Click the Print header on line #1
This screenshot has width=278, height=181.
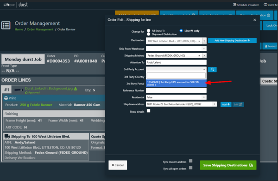54,98
